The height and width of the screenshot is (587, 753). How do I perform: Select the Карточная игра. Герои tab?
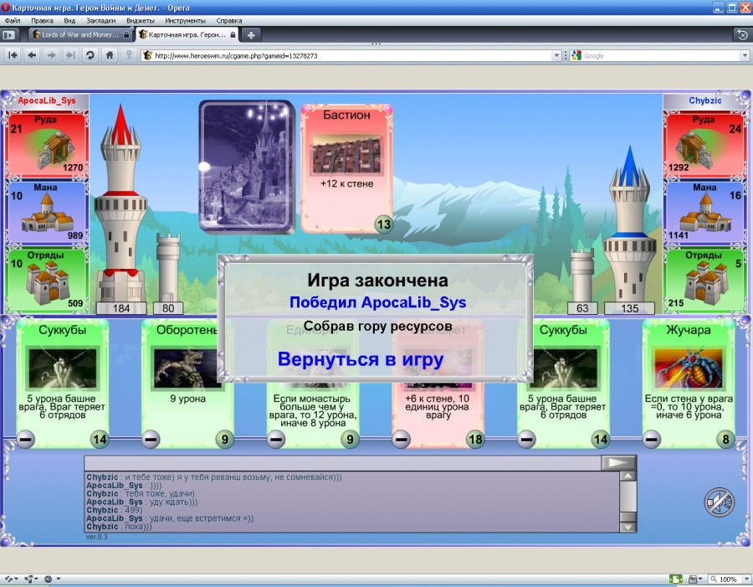point(187,34)
